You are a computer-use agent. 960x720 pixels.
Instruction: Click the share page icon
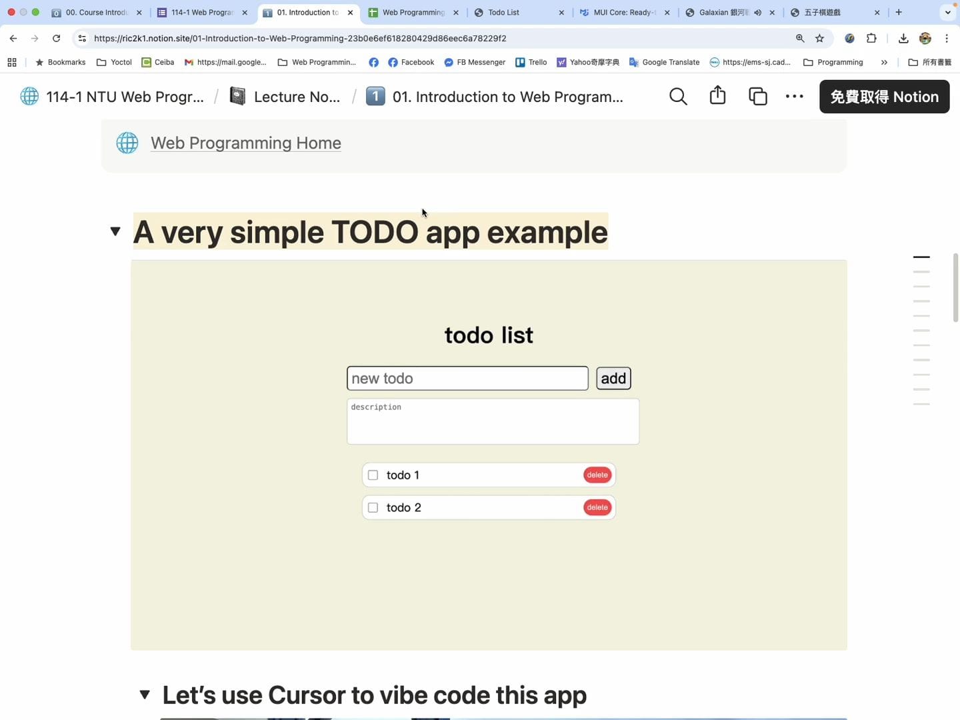click(717, 96)
